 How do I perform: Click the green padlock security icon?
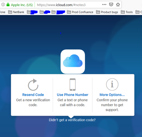point(8,4)
